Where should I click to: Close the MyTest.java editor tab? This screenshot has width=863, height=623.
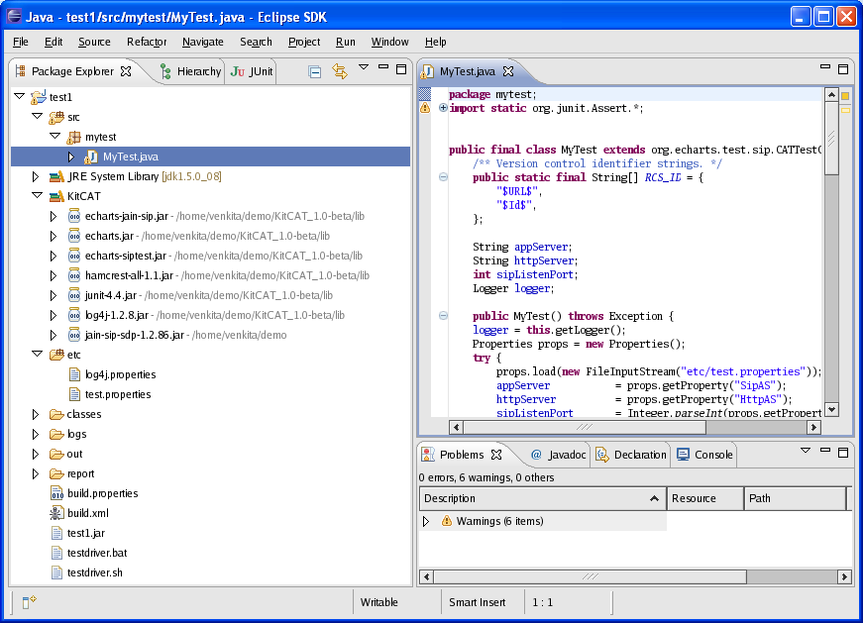pyautogui.click(x=508, y=71)
